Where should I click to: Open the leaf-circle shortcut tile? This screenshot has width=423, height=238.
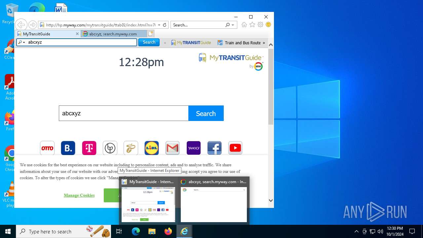point(110,148)
